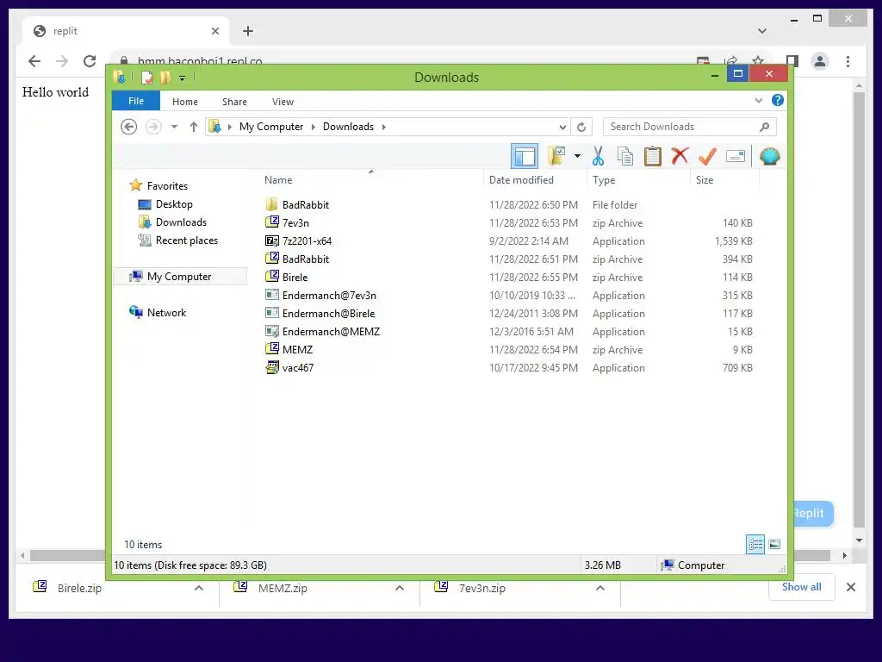Open quick access toolbar customize dropdown

(x=183, y=78)
